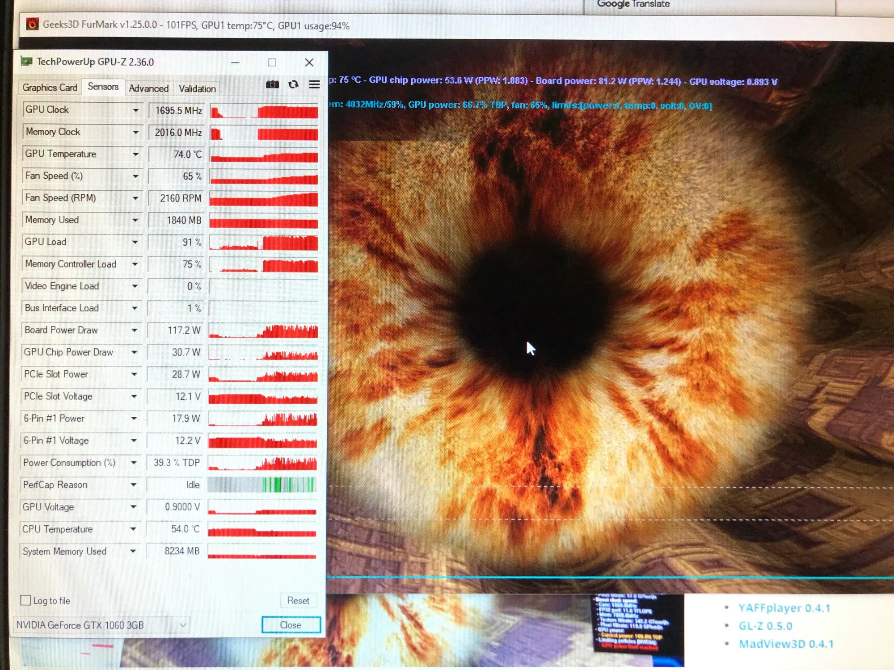
Task: Switch to the Graphics Card tab
Action: (50, 88)
